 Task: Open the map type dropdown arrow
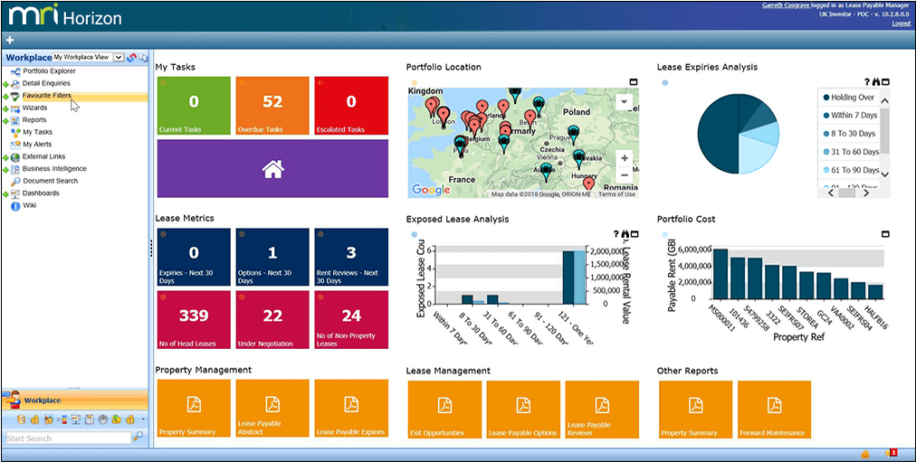point(625,101)
